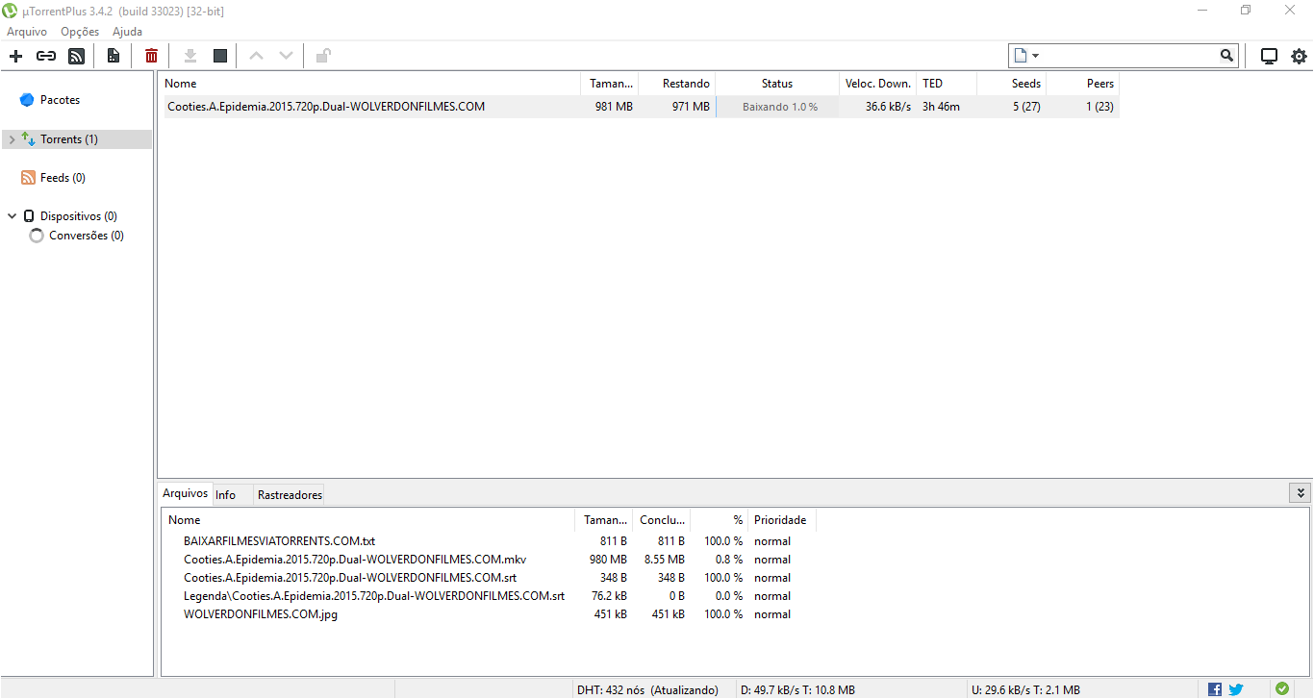
Task: Open Preferences via the gear icon
Action: [x=1299, y=56]
